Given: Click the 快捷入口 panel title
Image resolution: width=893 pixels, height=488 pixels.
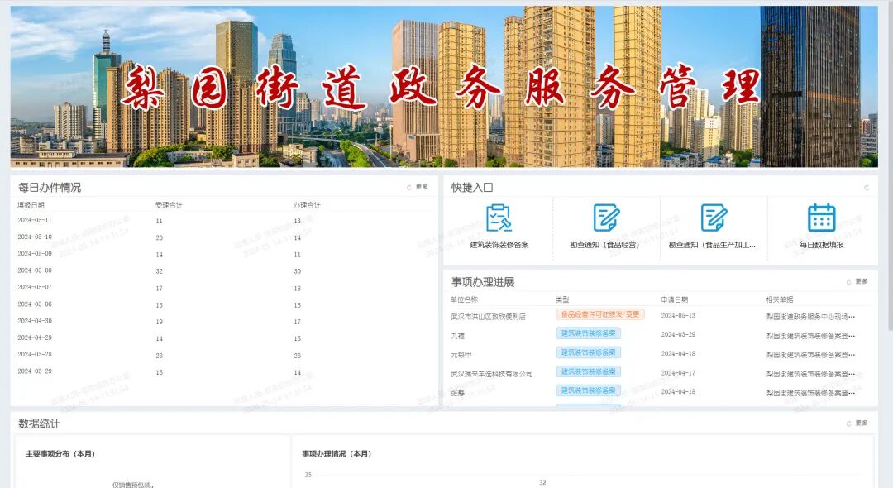Looking at the screenshot, I should [472, 187].
